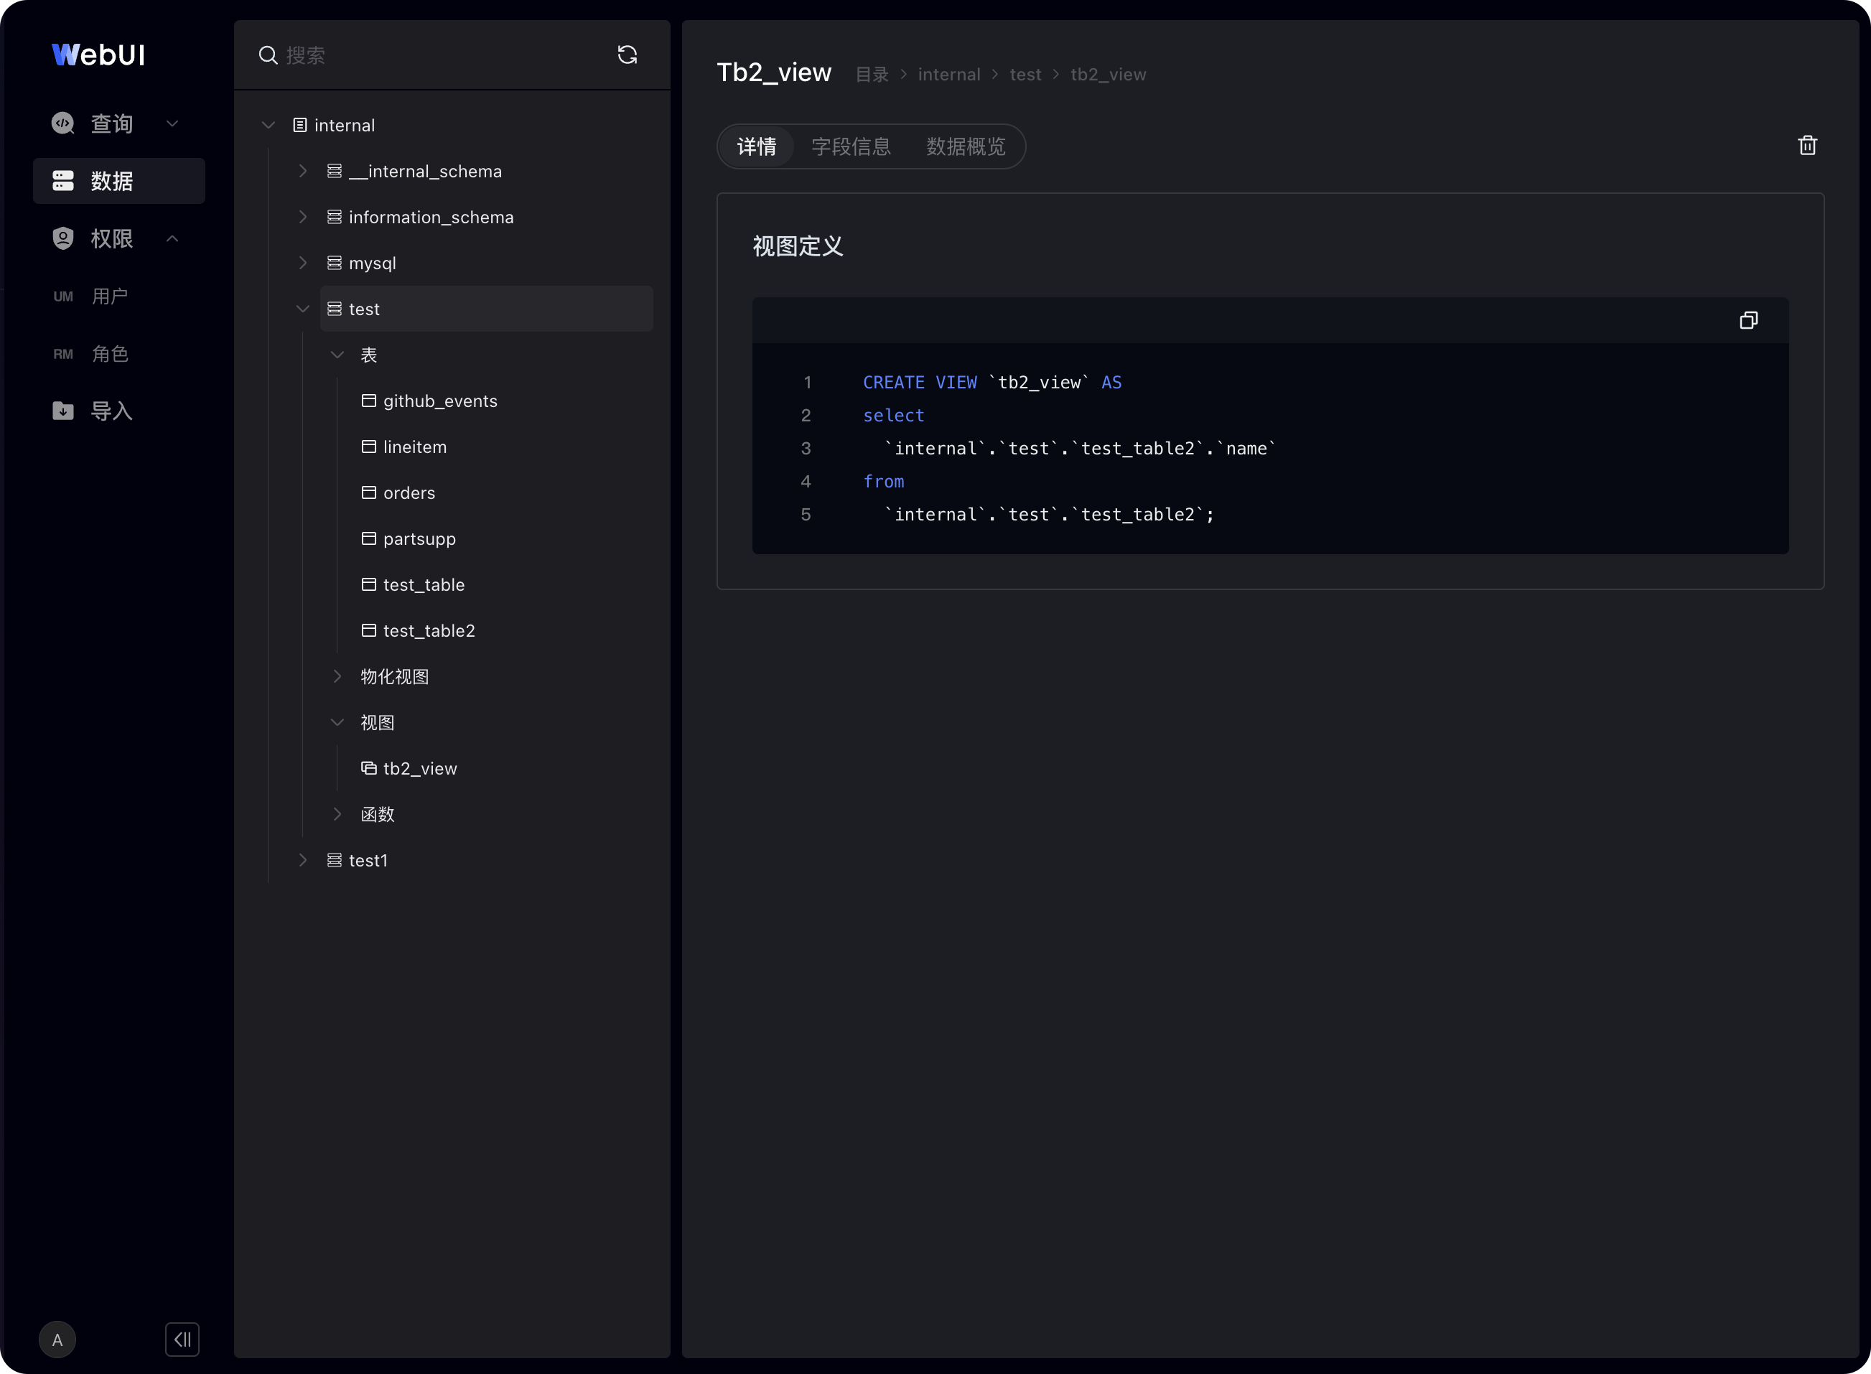1871x1374 pixels.
Task: Click the import folder icon
Action: pyautogui.click(x=63, y=411)
